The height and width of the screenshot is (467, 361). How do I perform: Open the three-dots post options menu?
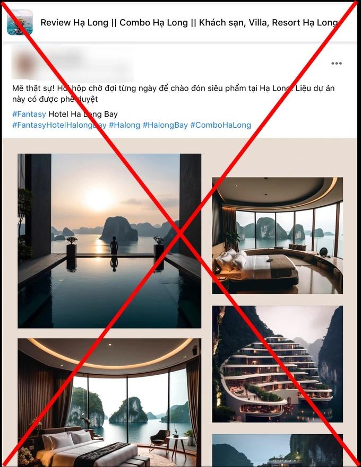[336, 63]
